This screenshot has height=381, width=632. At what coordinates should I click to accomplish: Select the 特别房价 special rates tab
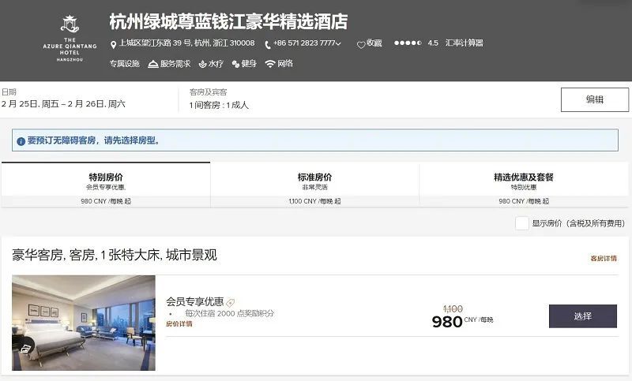coord(106,185)
